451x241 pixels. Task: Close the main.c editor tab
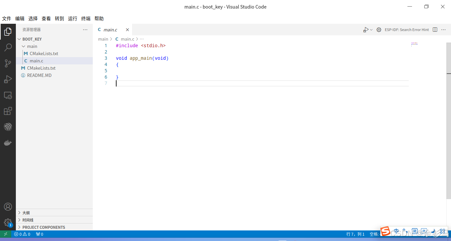tap(127, 30)
